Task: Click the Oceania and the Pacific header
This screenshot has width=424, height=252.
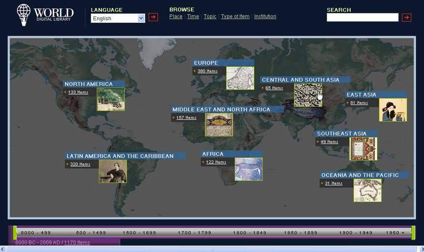Action: point(364,175)
